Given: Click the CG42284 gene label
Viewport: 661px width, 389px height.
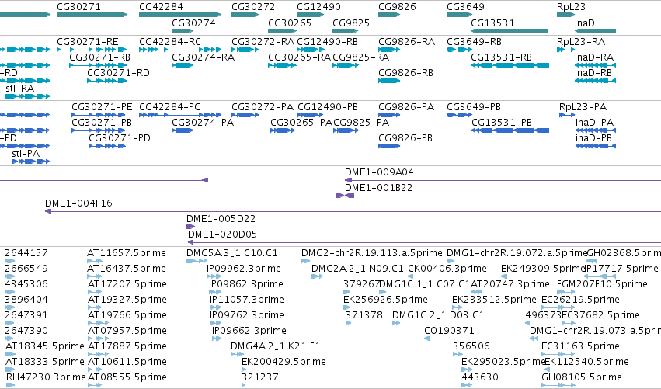Looking at the screenshot, I should coord(161,7).
